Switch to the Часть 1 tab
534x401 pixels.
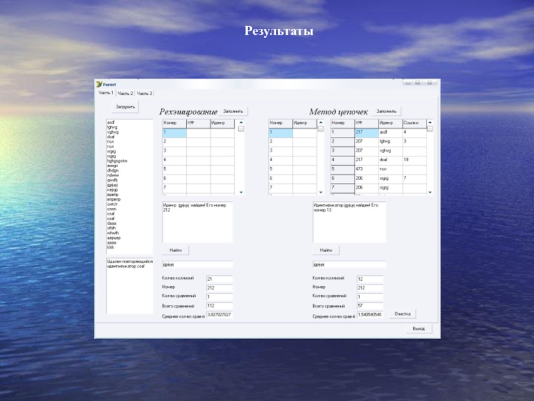coord(105,93)
